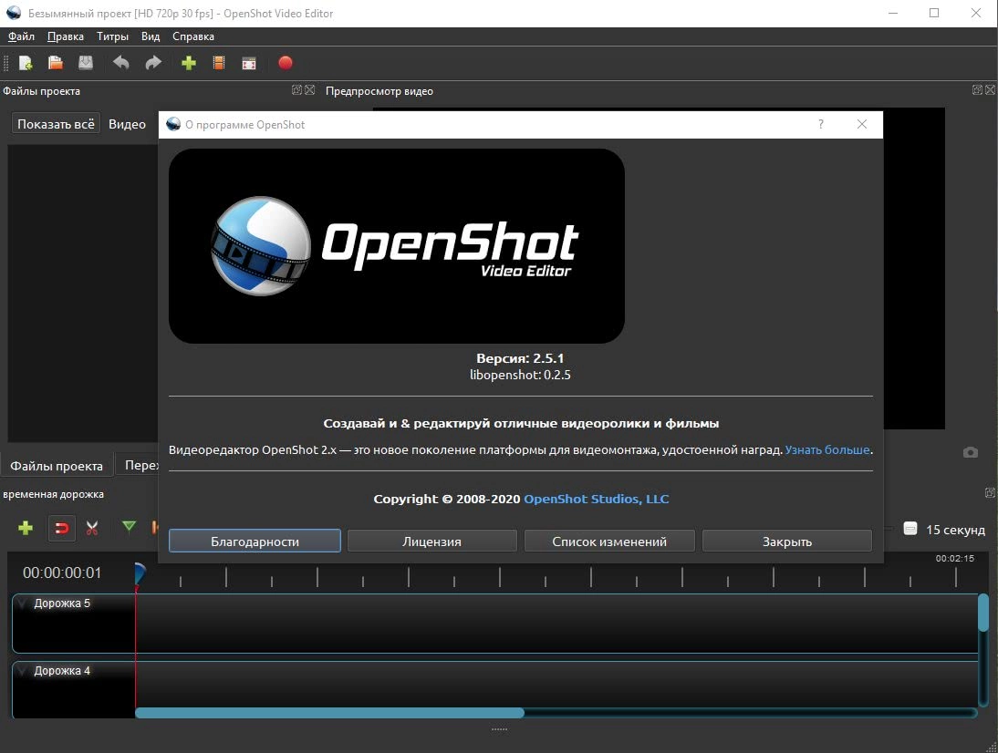
Task: Toggle the snapping magnet icon
Action: click(x=62, y=528)
